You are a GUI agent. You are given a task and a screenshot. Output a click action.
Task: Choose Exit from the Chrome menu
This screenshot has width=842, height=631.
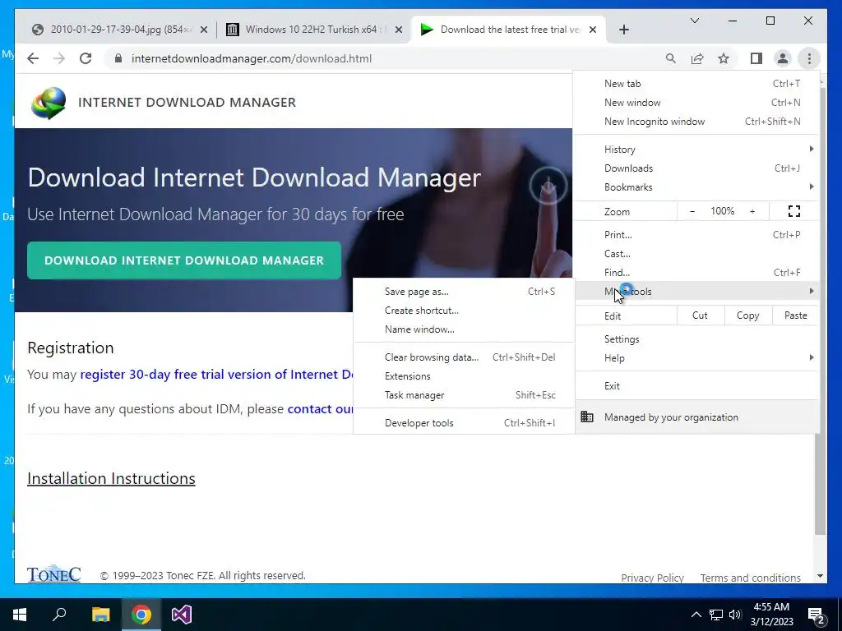[696, 386]
